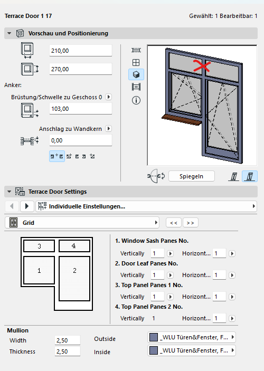Screen dimensions: 264x371
Task: Click the Mullion Width field
Action: 68,340
